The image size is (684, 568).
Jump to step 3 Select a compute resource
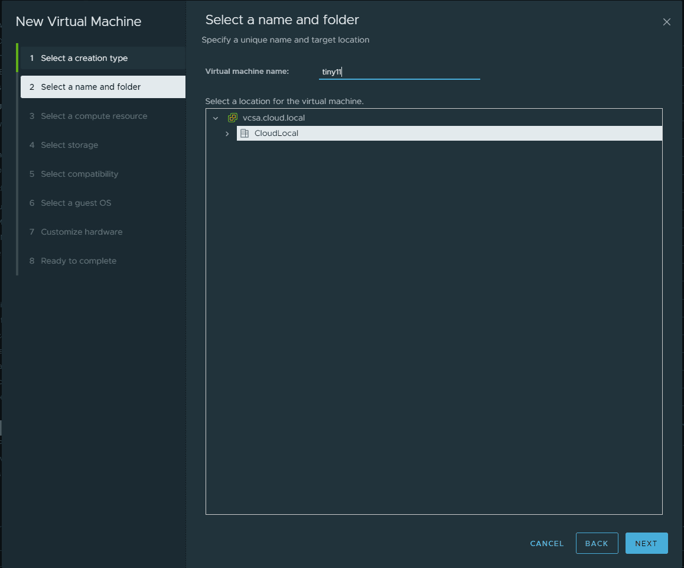click(x=94, y=116)
